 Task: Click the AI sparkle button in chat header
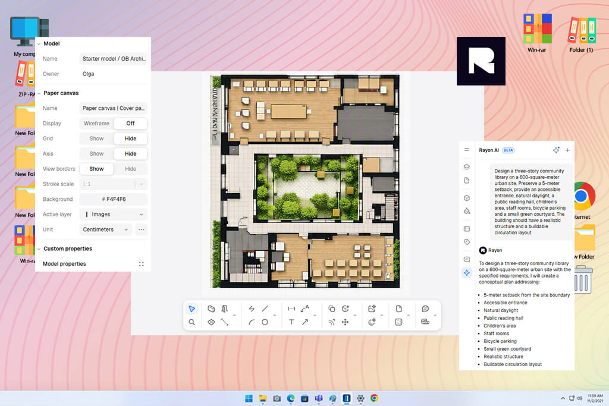tap(556, 150)
